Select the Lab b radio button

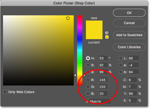coord(120,72)
